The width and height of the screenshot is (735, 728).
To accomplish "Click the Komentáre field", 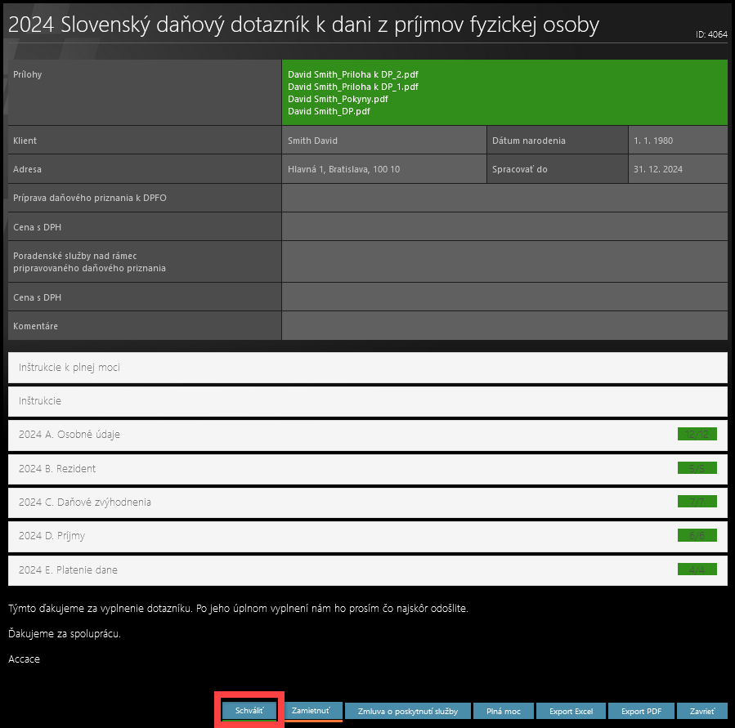I will [x=504, y=326].
